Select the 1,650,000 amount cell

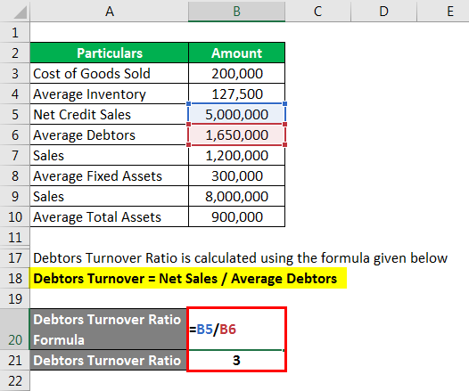(236, 134)
